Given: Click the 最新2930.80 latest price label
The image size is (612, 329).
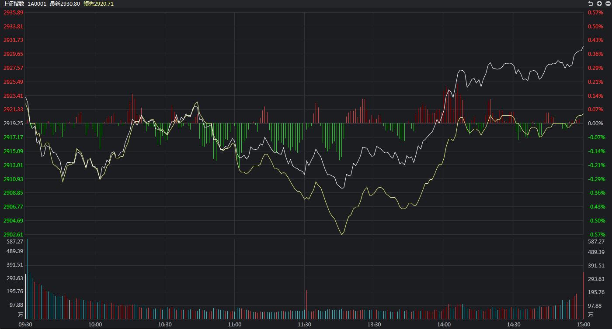Looking at the screenshot, I should 65,3.
